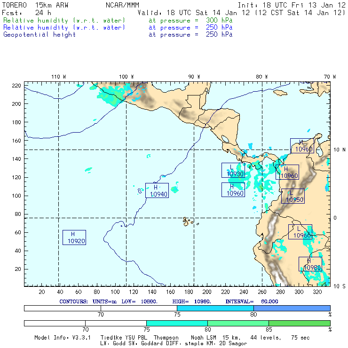Click the '75 sec' timestep text
The image size is (348, 348).
click(x=301, y=338)
